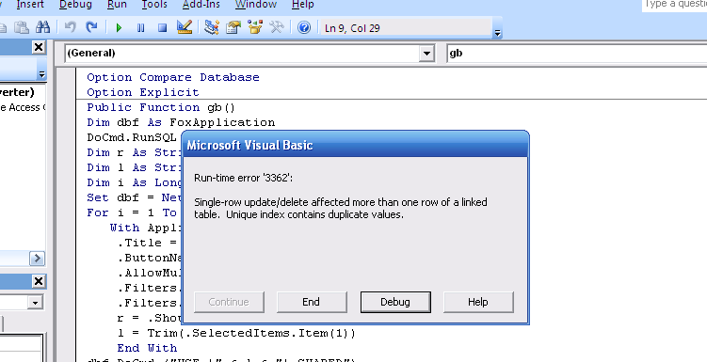This screenshot has height=362, width=707.
Task: Click the project pane toolbar overflow arrow
Action: [x=41, y=74]
